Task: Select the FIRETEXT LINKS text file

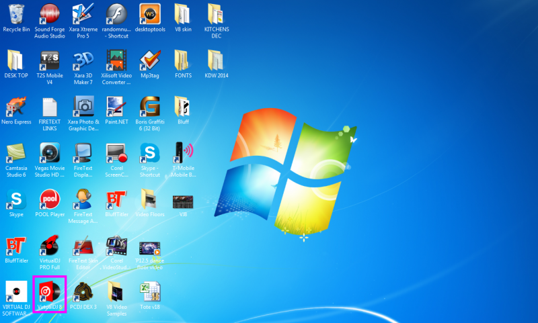Action: tap(50, 107)
